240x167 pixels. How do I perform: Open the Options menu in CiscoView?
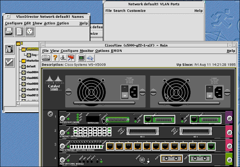(102, 51)
